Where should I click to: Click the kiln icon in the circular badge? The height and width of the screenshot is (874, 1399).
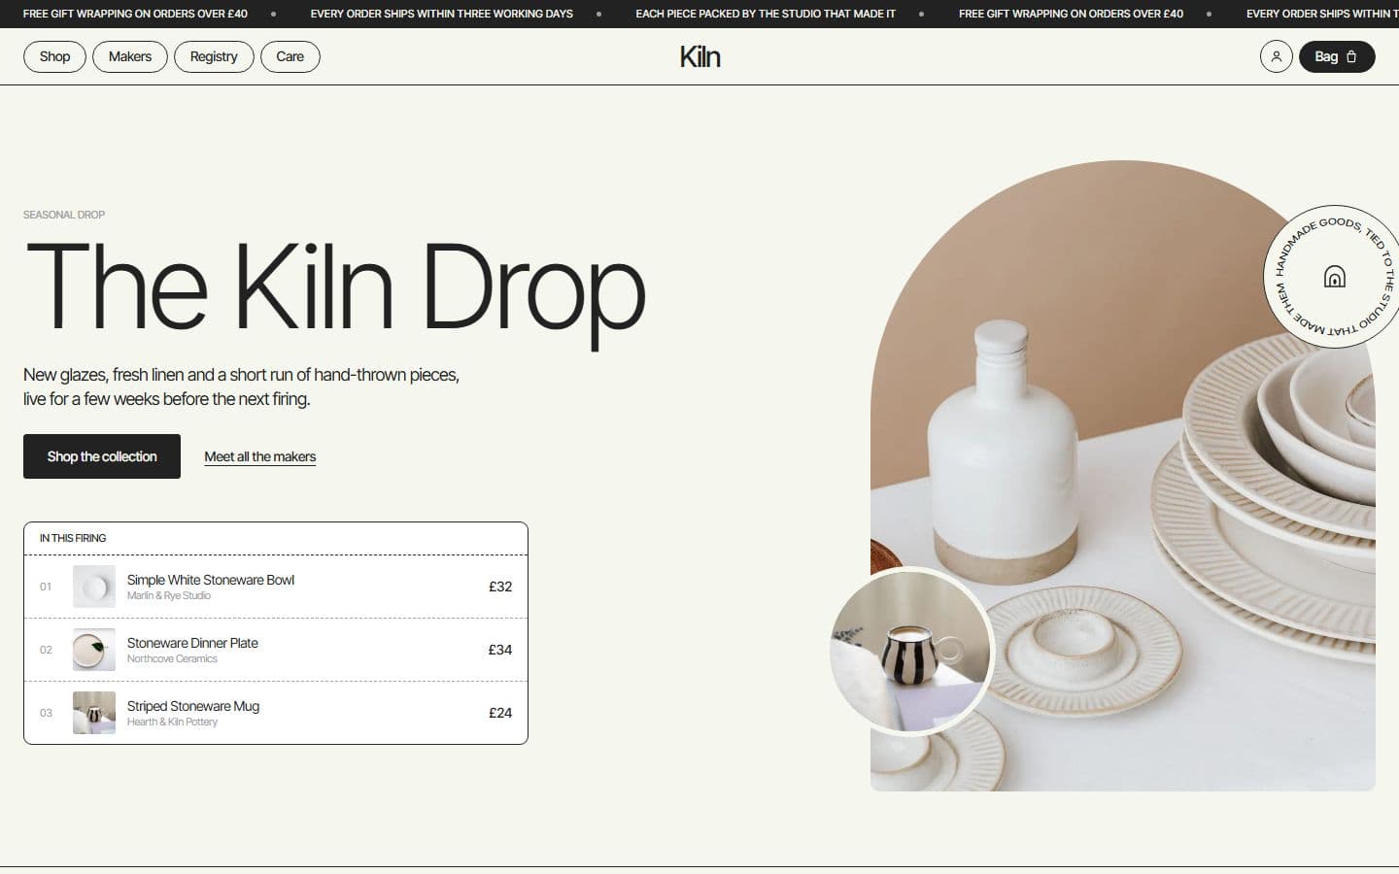1335,277
